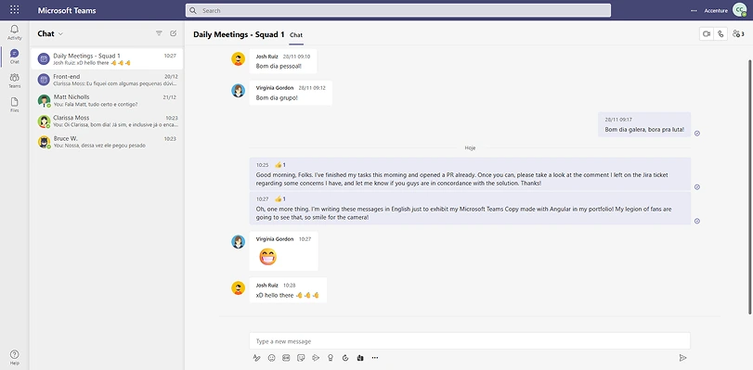Start an audio call
The height and width of the screenshot is (370, 753).
click(721, 33)
